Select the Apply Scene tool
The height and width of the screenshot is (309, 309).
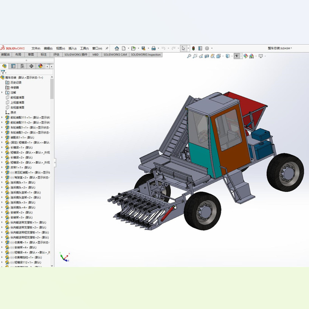251,56
